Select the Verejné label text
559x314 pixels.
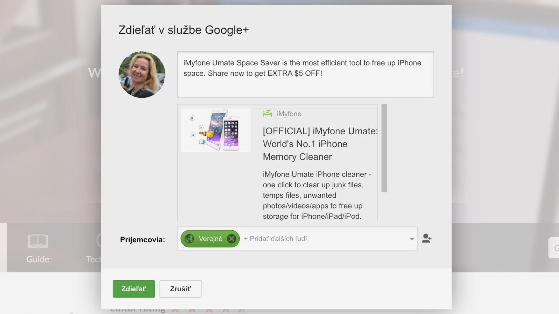[210, 239]
